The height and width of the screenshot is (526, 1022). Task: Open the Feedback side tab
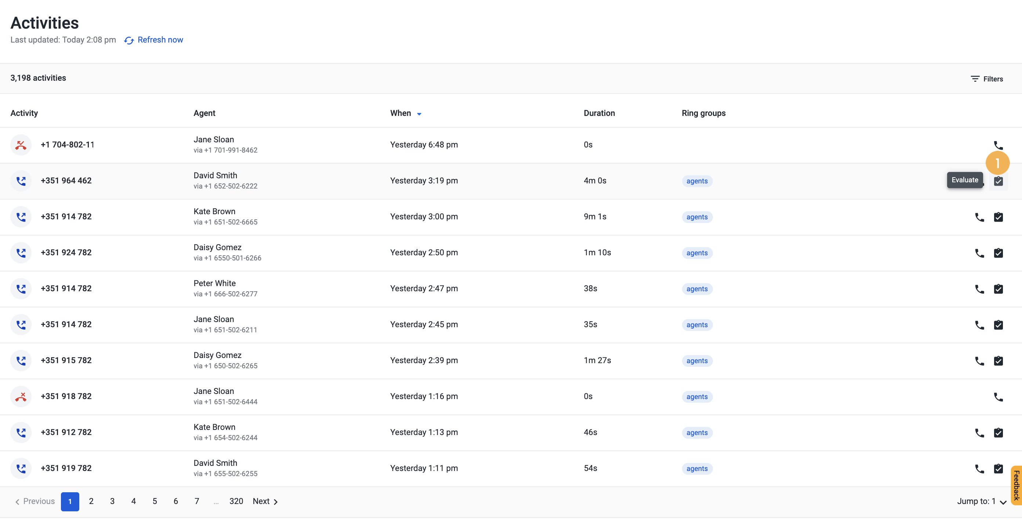point(1016,486)
